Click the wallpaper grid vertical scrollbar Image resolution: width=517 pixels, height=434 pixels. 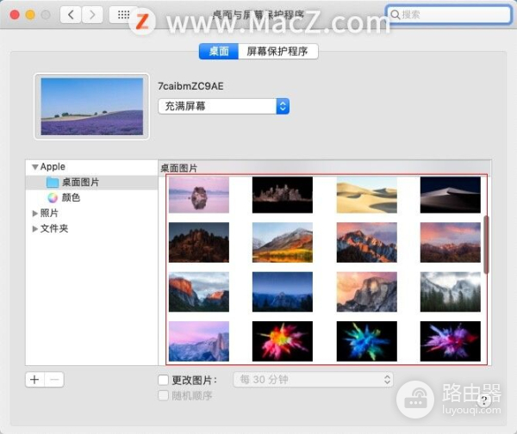click(x=486, y=245)
